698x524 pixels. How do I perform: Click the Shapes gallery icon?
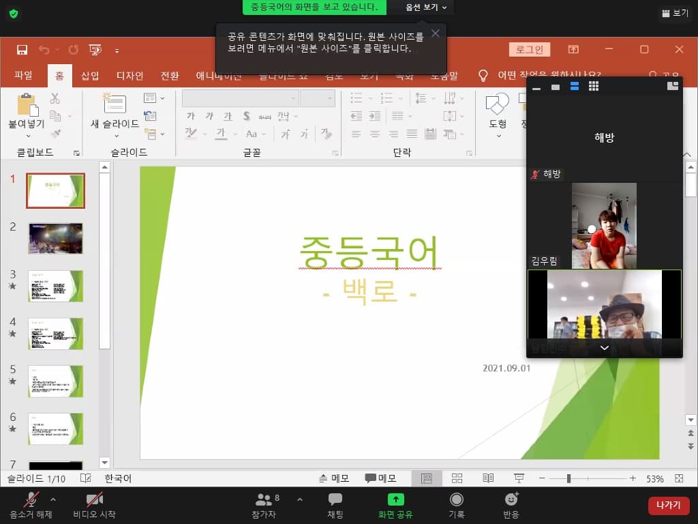(x=497, y=104)
